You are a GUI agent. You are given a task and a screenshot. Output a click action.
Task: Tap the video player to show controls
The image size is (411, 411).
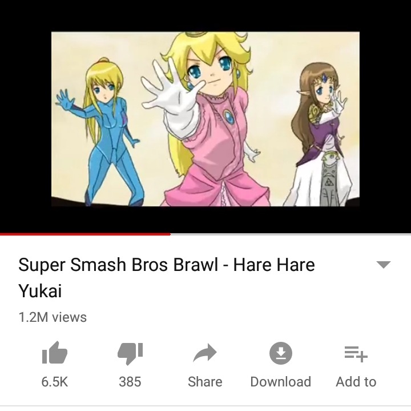(205, 116)
